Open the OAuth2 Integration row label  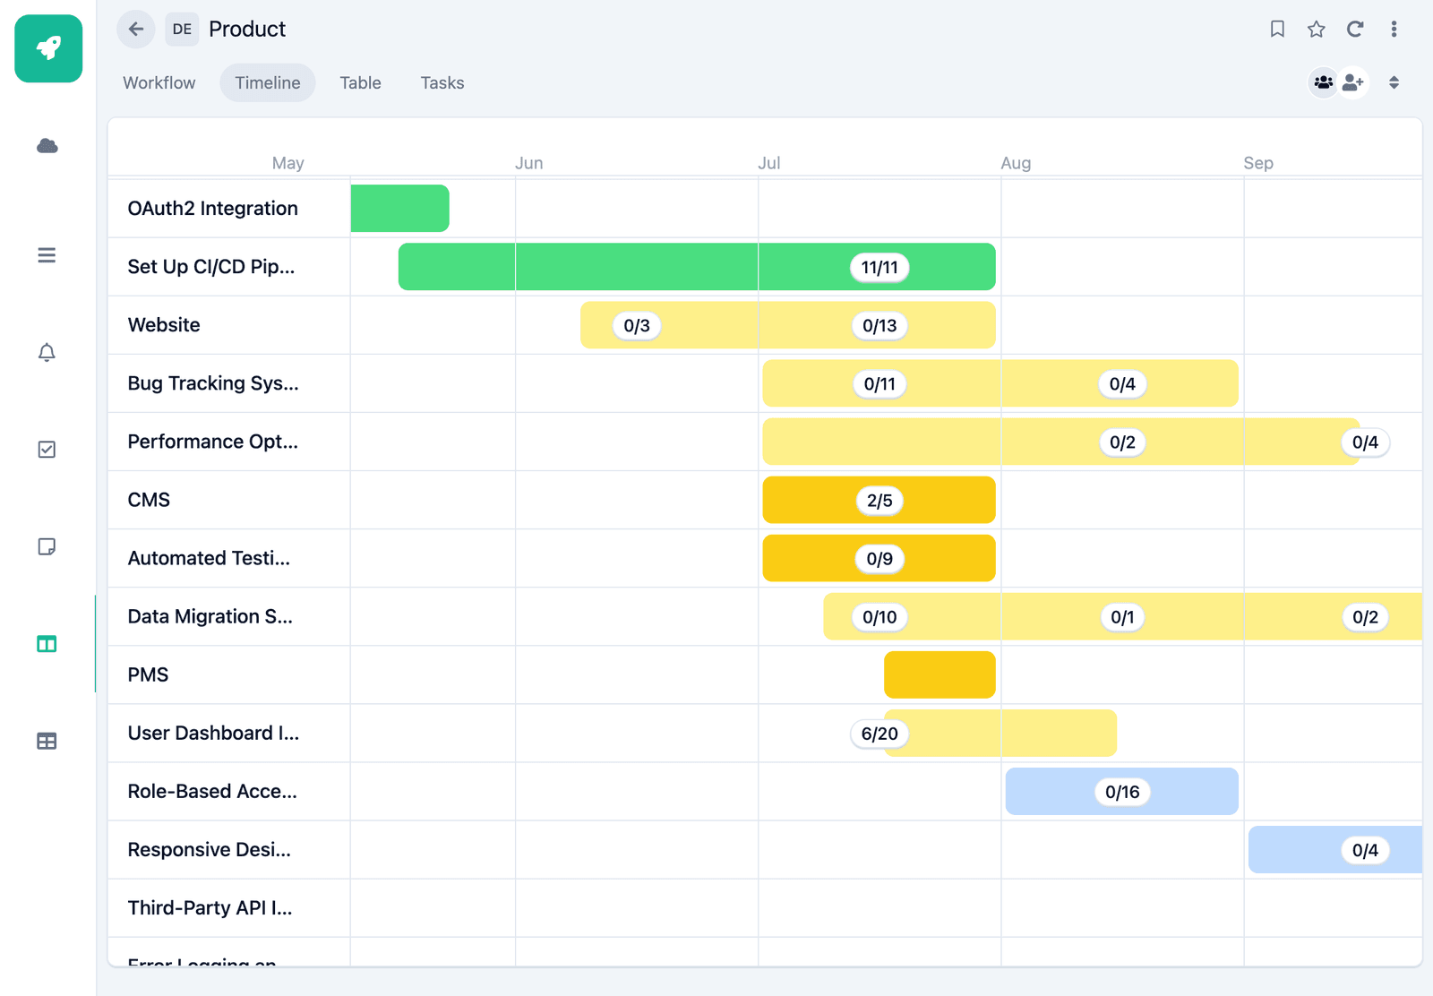coord(213,209)
